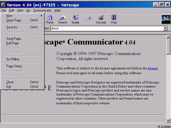
Task: Click the grayed Print toolbar icon
Action: pyautogui.click(x=88, y=19)
